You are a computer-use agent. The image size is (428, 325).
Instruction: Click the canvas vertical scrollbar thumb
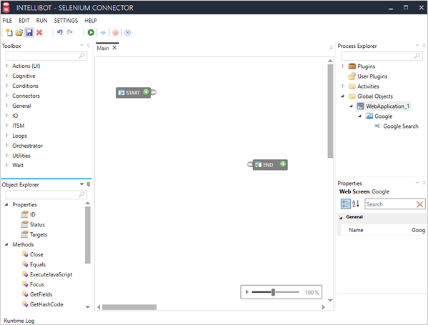point(330,111)
